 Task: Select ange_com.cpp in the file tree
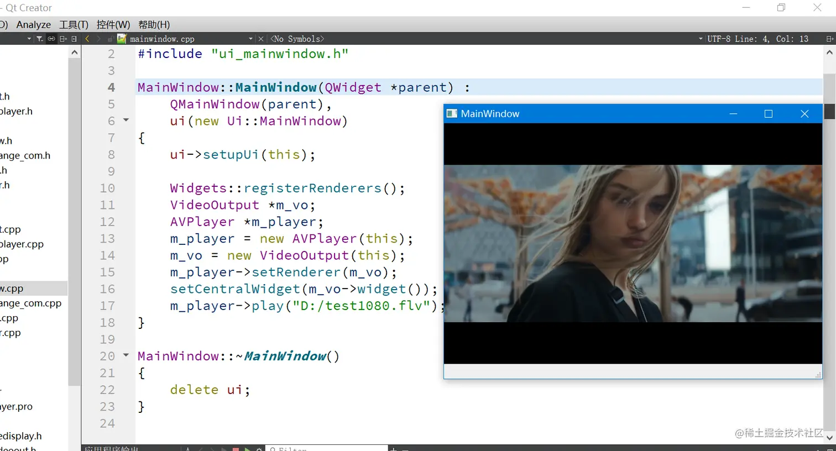click(x=30, y=303)
